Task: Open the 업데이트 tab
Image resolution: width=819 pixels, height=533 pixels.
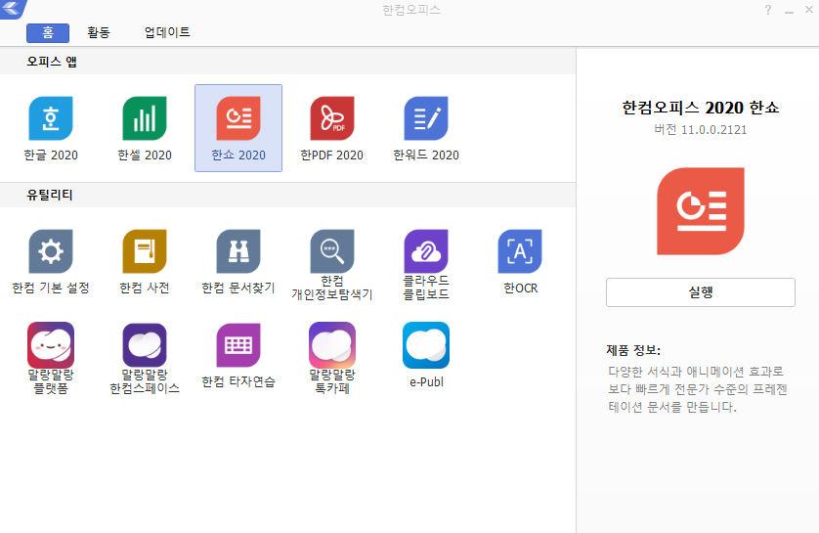Action: pyautogui.click(x=167, y=32)
